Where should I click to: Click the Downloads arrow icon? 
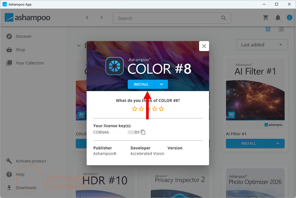click(9, 188)
